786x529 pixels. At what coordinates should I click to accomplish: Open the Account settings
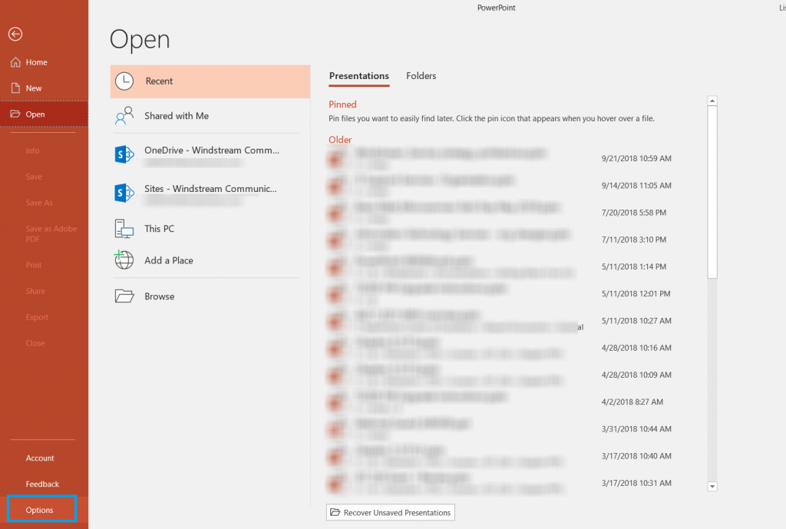[40, 458]
